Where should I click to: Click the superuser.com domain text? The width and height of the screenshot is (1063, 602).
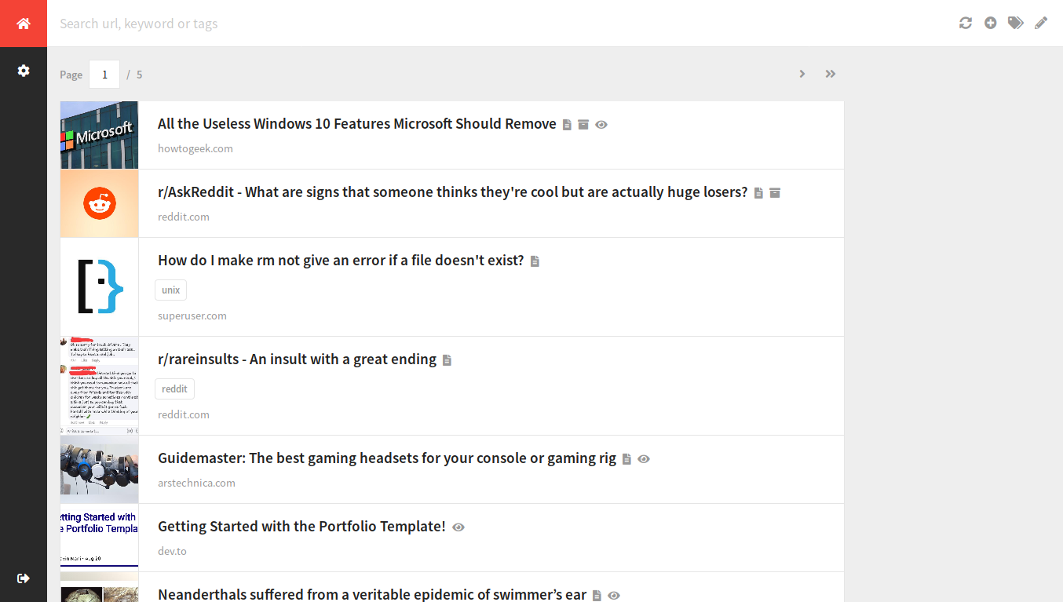[192, 316]
